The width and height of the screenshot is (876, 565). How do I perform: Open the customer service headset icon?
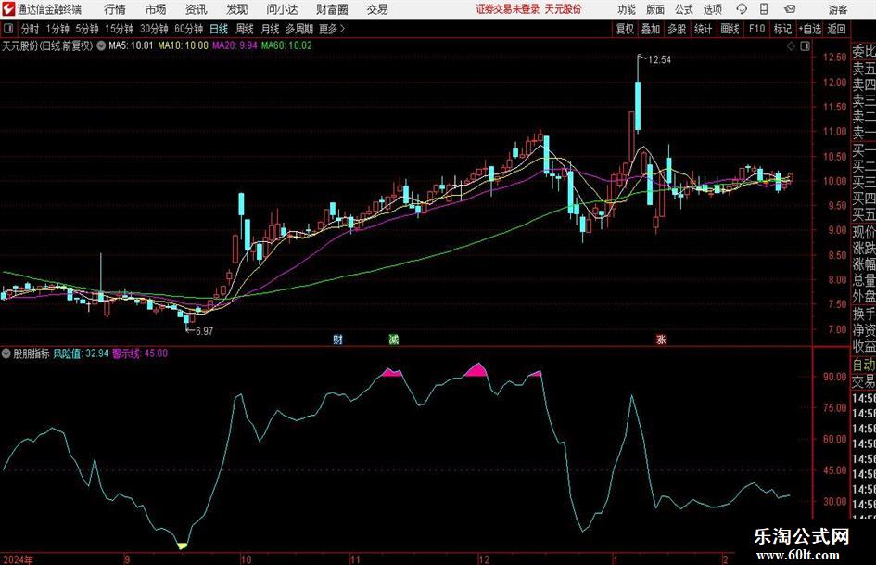tap(742, 9)
